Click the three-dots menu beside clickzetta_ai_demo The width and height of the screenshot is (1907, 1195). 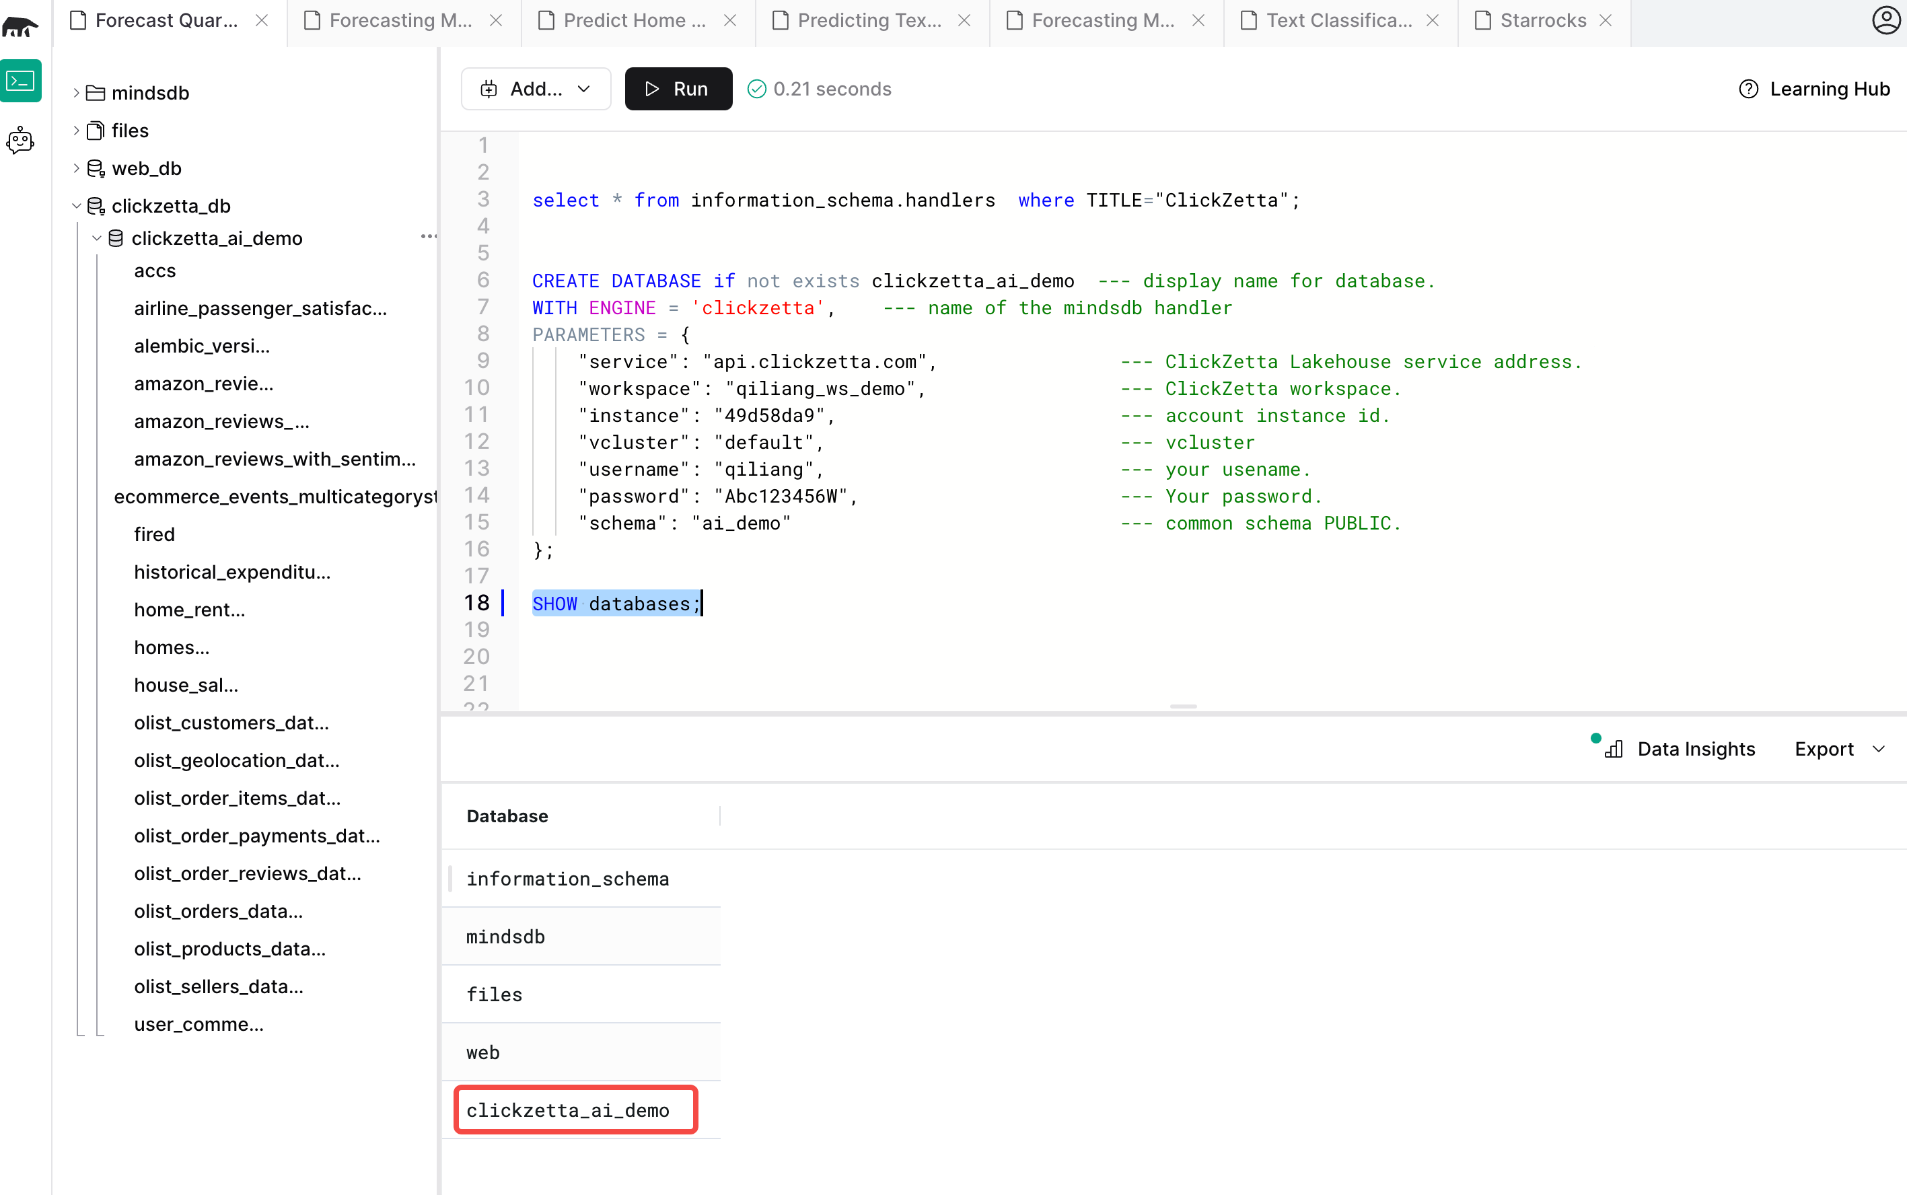click(429, 236)
